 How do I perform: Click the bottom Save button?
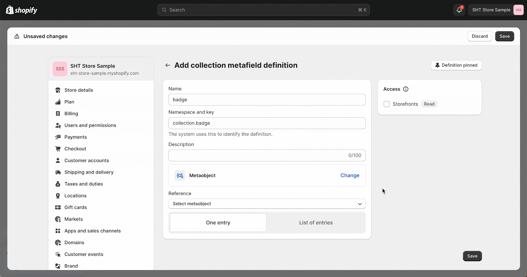click(x=472, y=256)
